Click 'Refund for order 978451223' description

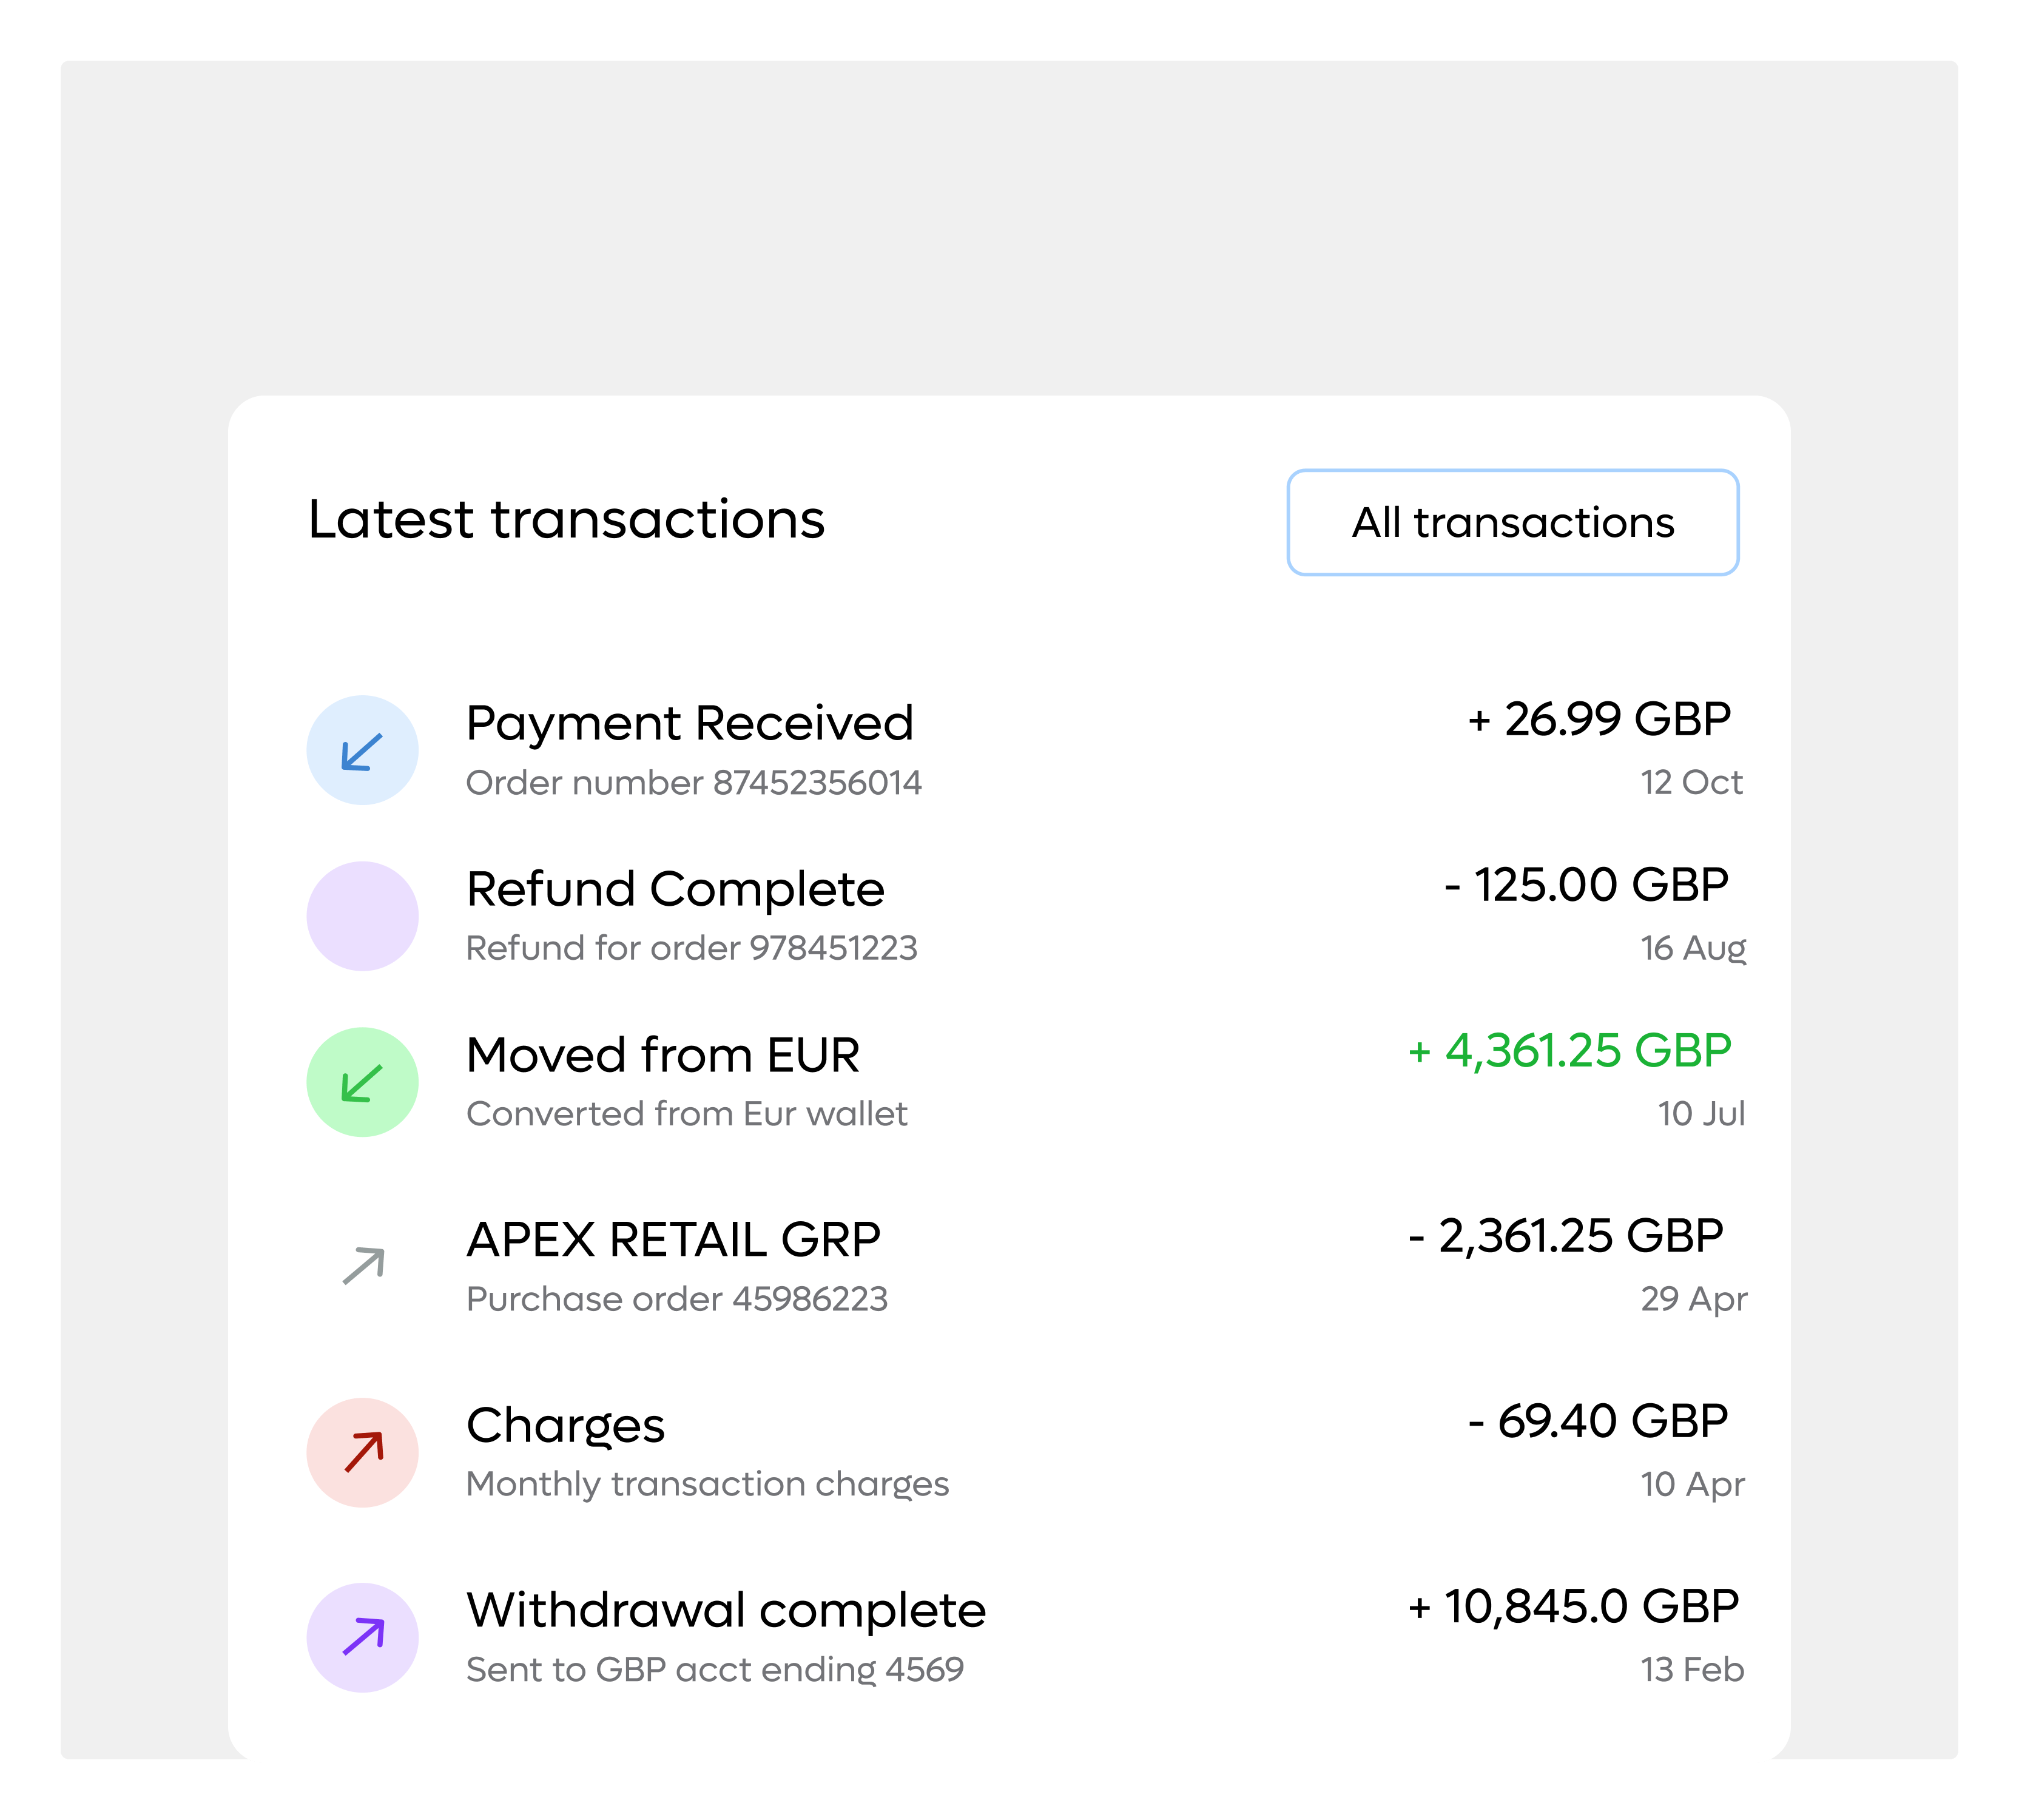[x=691, y=947]
